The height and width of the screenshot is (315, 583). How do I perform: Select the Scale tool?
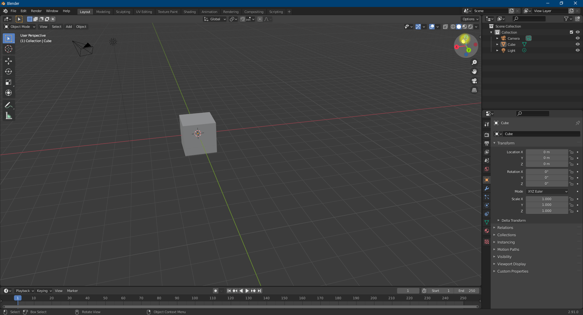[x=9, y=82]
